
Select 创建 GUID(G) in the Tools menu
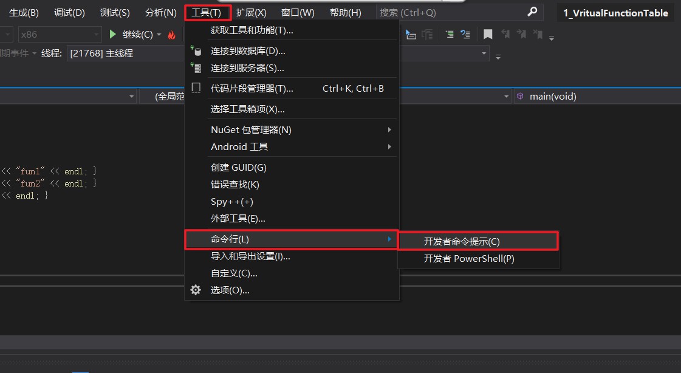point(239,167)
